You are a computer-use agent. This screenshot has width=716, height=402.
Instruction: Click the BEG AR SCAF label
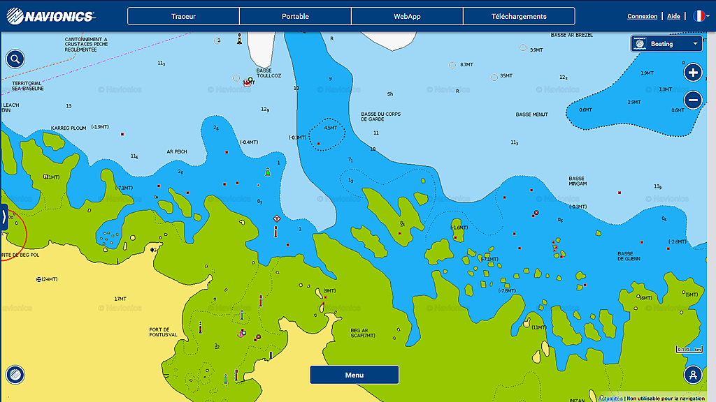pos(363,333)
